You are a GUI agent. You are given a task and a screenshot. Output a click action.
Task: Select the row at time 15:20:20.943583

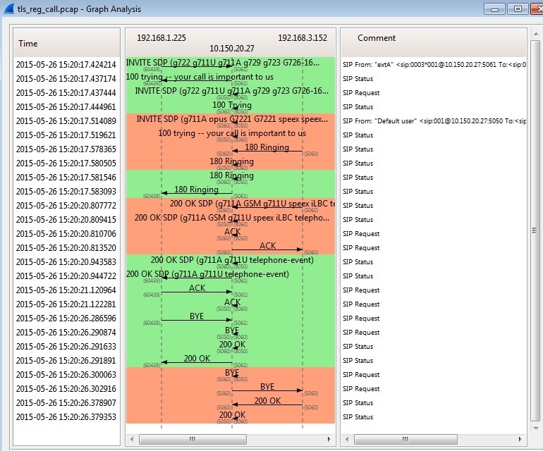click(66, 262)
